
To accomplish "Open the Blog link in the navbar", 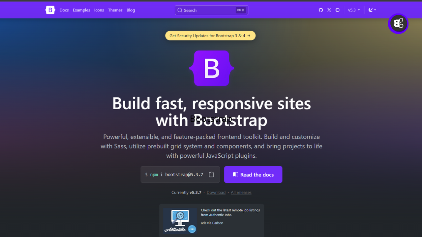I will tap(131, 10).
